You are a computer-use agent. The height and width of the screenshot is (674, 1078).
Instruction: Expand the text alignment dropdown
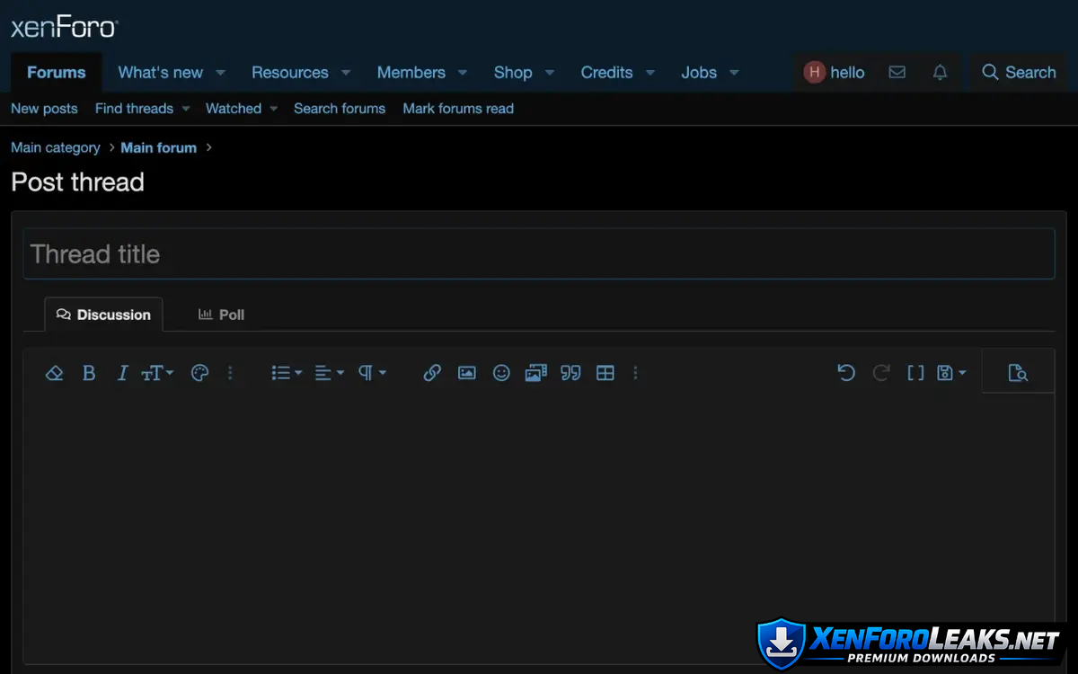[329, 373]
